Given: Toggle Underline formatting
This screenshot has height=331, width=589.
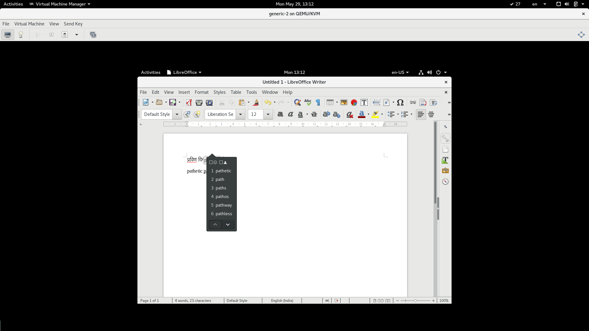Looking at the screenshot, I should (300, 114).
